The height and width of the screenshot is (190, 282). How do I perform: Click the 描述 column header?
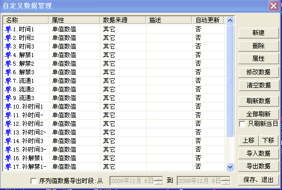coord(169,20)
